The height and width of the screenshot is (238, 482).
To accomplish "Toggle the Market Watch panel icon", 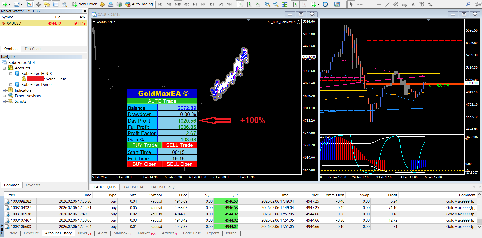I will click(30, 4).
